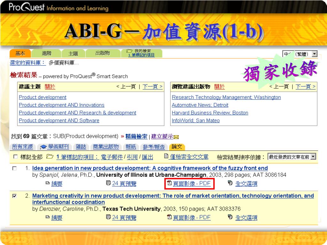
Task: Select the 參考/報告 source tab
Action: [154, 147]
